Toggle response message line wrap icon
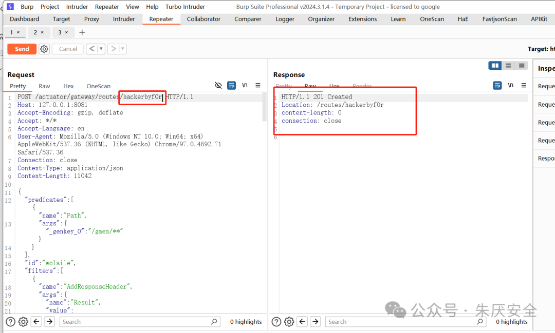This screenshot has width=555, height=333. (x=497, y=85)
